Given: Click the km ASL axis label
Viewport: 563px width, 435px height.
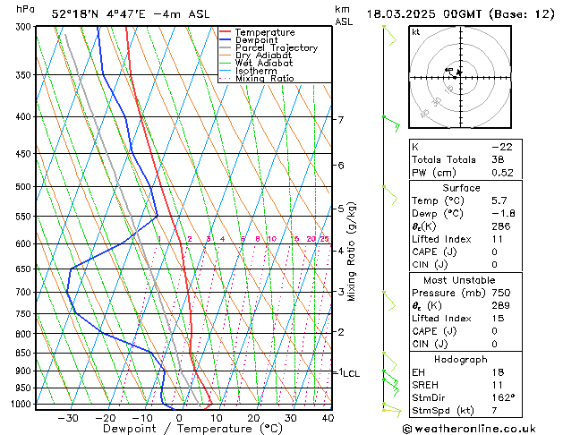Looking at the screenshot, I should click(x=344, y=15).
